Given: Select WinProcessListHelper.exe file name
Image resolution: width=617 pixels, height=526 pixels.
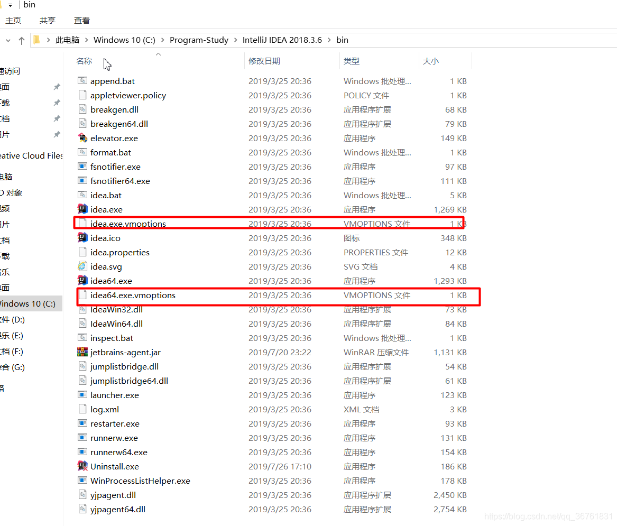Looking at the screenshot, I should [x=140, y=481].
